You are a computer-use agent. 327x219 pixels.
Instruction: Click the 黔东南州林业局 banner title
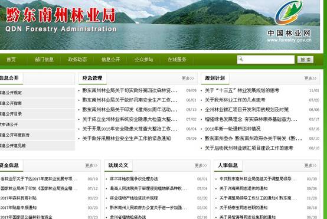[x=61, y=15]
